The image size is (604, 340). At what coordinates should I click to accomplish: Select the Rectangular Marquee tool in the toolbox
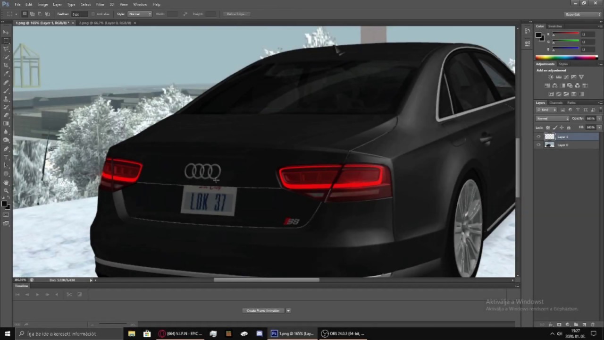click(7, 41)
